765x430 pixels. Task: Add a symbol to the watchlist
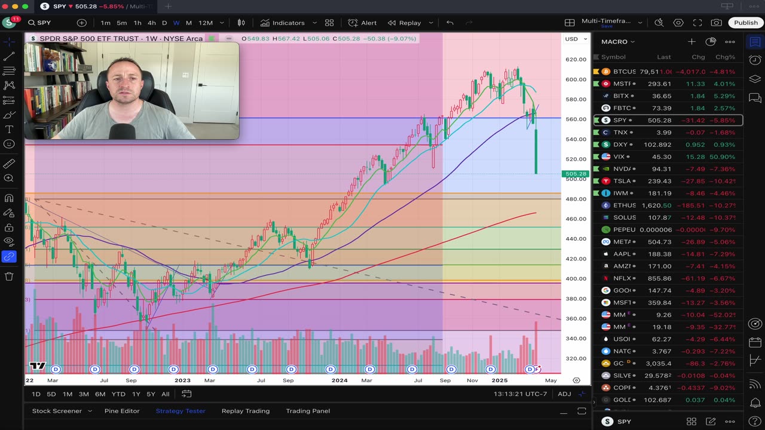click(x=691, y=42)
